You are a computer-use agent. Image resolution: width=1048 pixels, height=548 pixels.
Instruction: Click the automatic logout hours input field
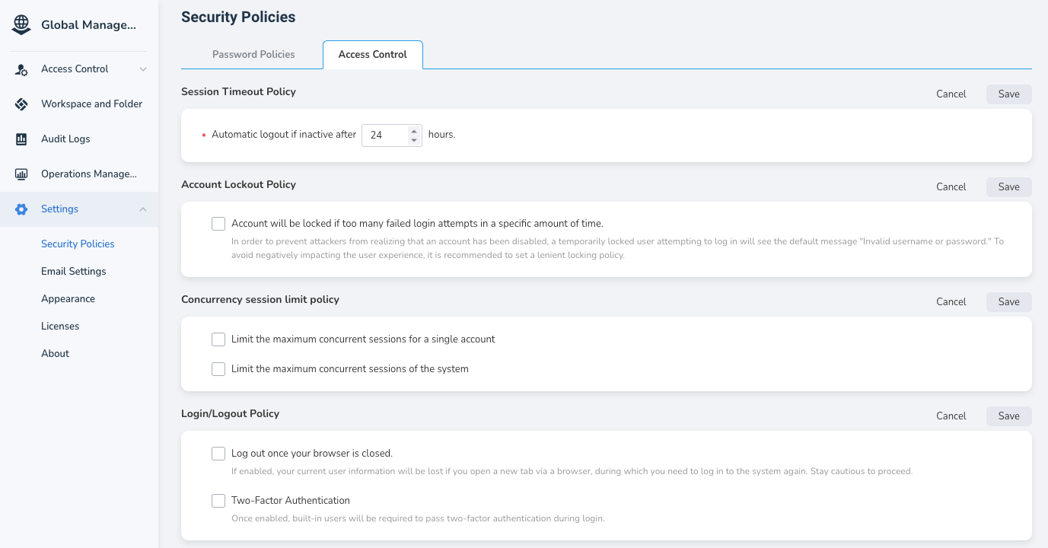pos(385,135)
